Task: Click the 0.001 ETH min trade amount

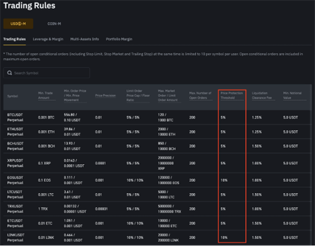Action: point(46,131)
